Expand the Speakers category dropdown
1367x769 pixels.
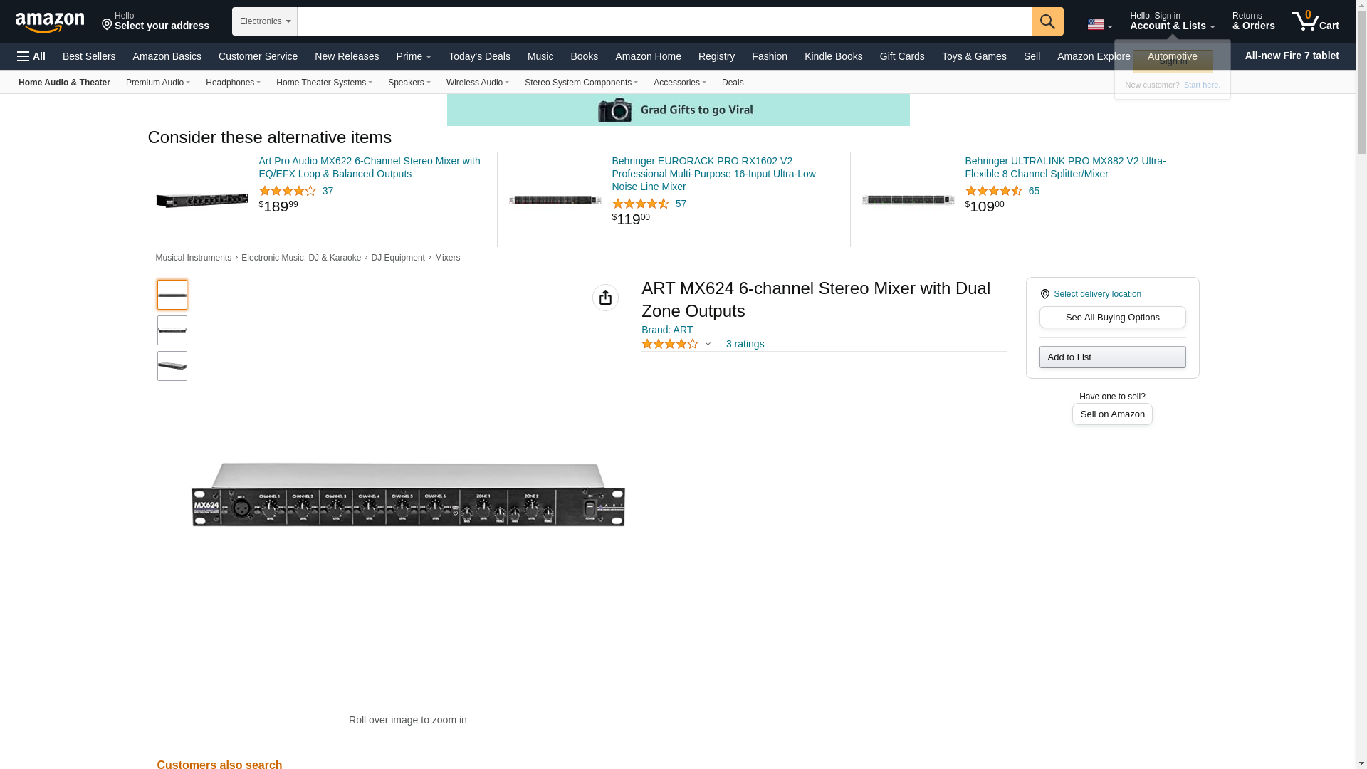pos(409,83)
